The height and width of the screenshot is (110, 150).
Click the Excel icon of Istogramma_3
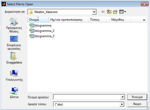point(32,36)
